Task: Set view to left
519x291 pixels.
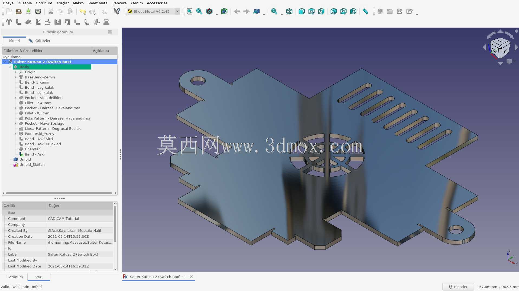Action: 353,11
